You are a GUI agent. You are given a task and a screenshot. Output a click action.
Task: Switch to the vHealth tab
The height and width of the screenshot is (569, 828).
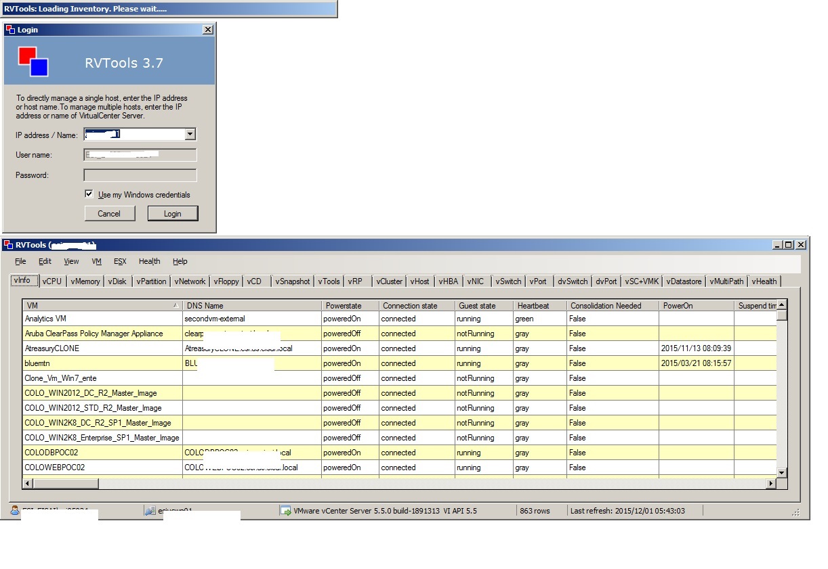tap(764, 281)
